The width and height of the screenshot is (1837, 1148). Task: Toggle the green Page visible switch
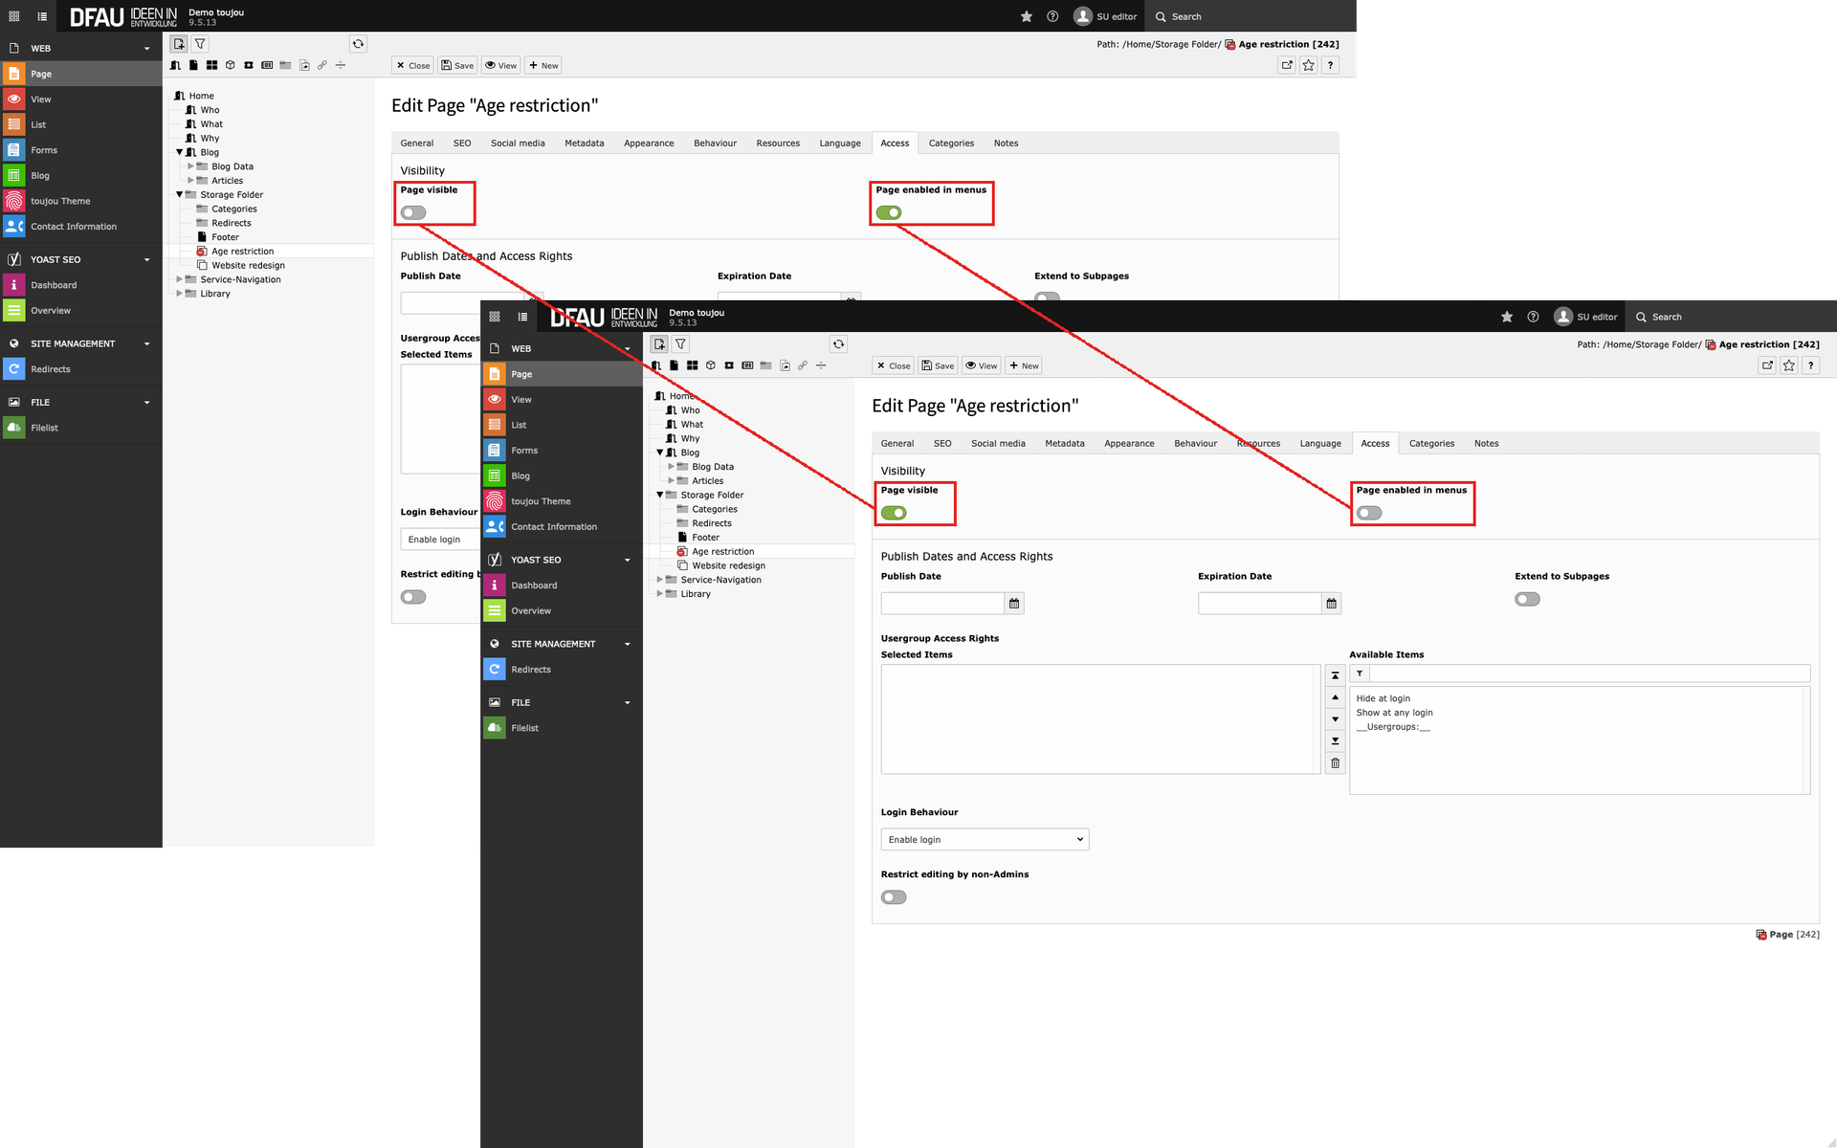coord(894,514)
